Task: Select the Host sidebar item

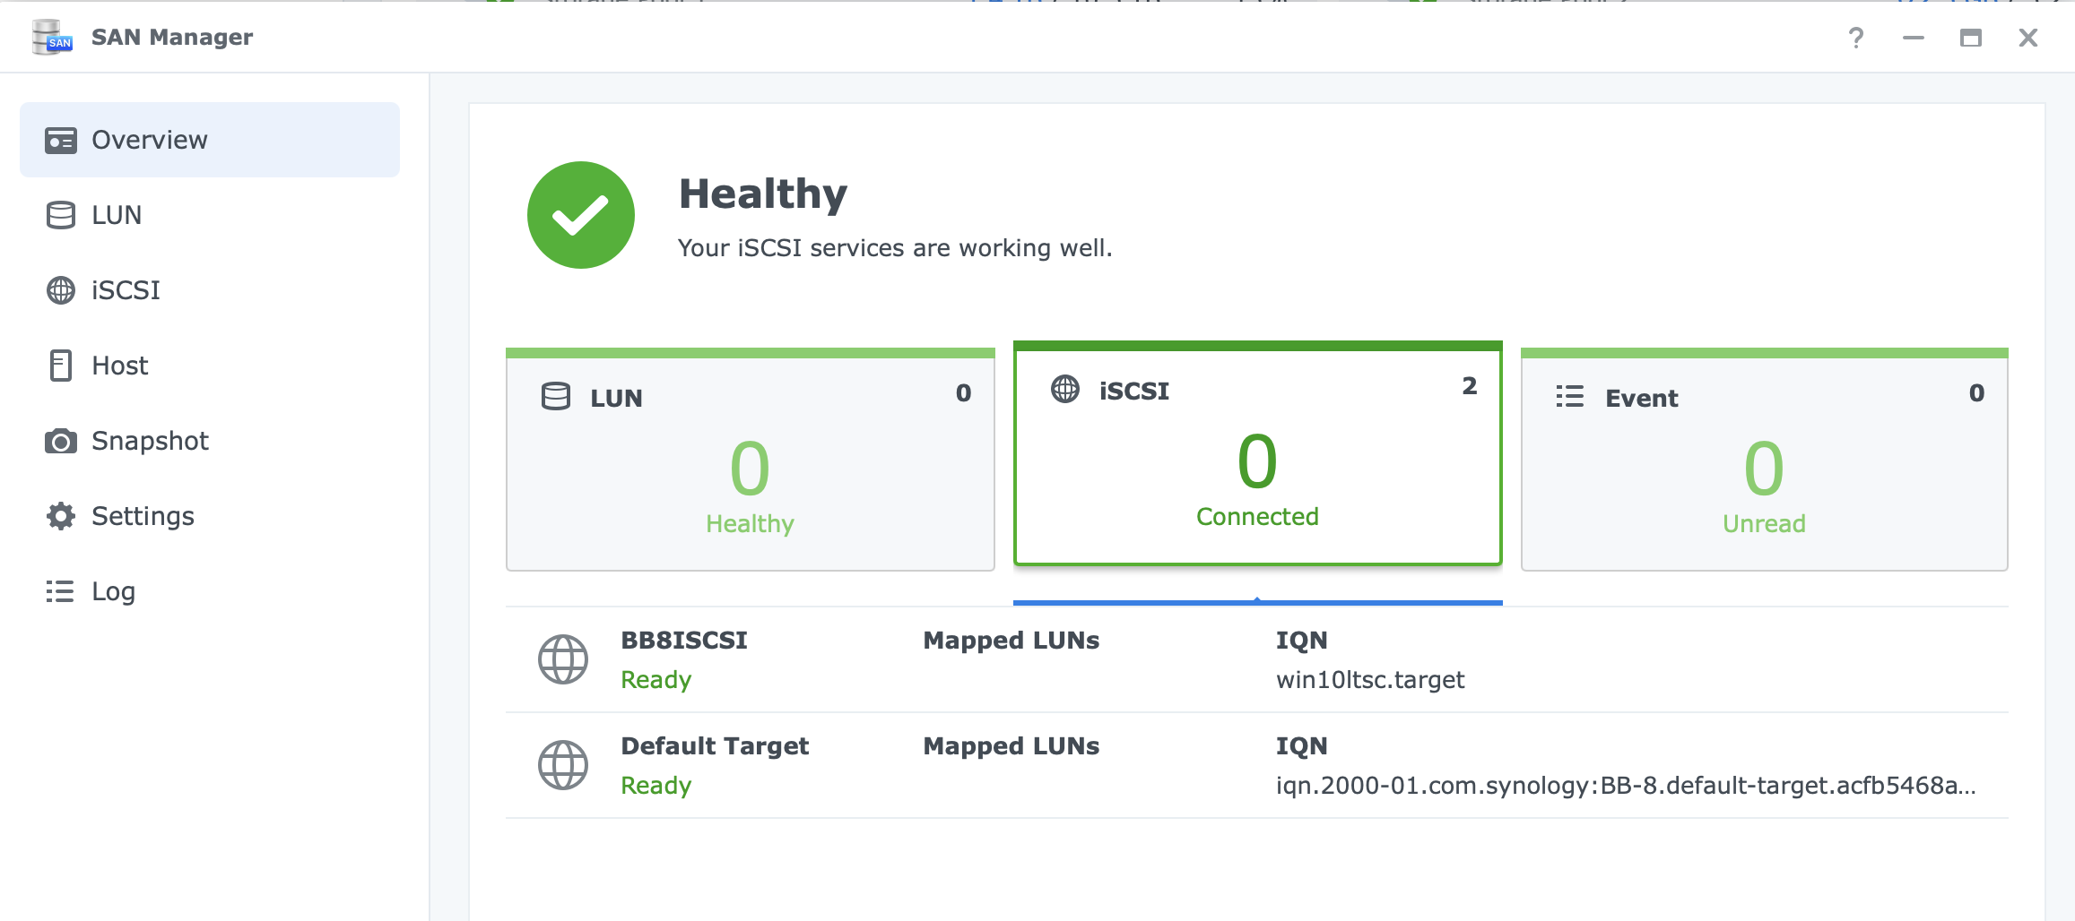Action: click(x=210, y=366)
